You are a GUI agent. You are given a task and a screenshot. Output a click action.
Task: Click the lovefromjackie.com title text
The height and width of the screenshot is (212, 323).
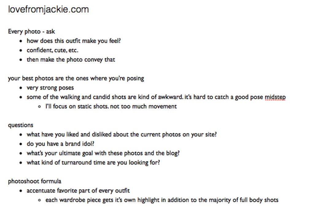48,10
